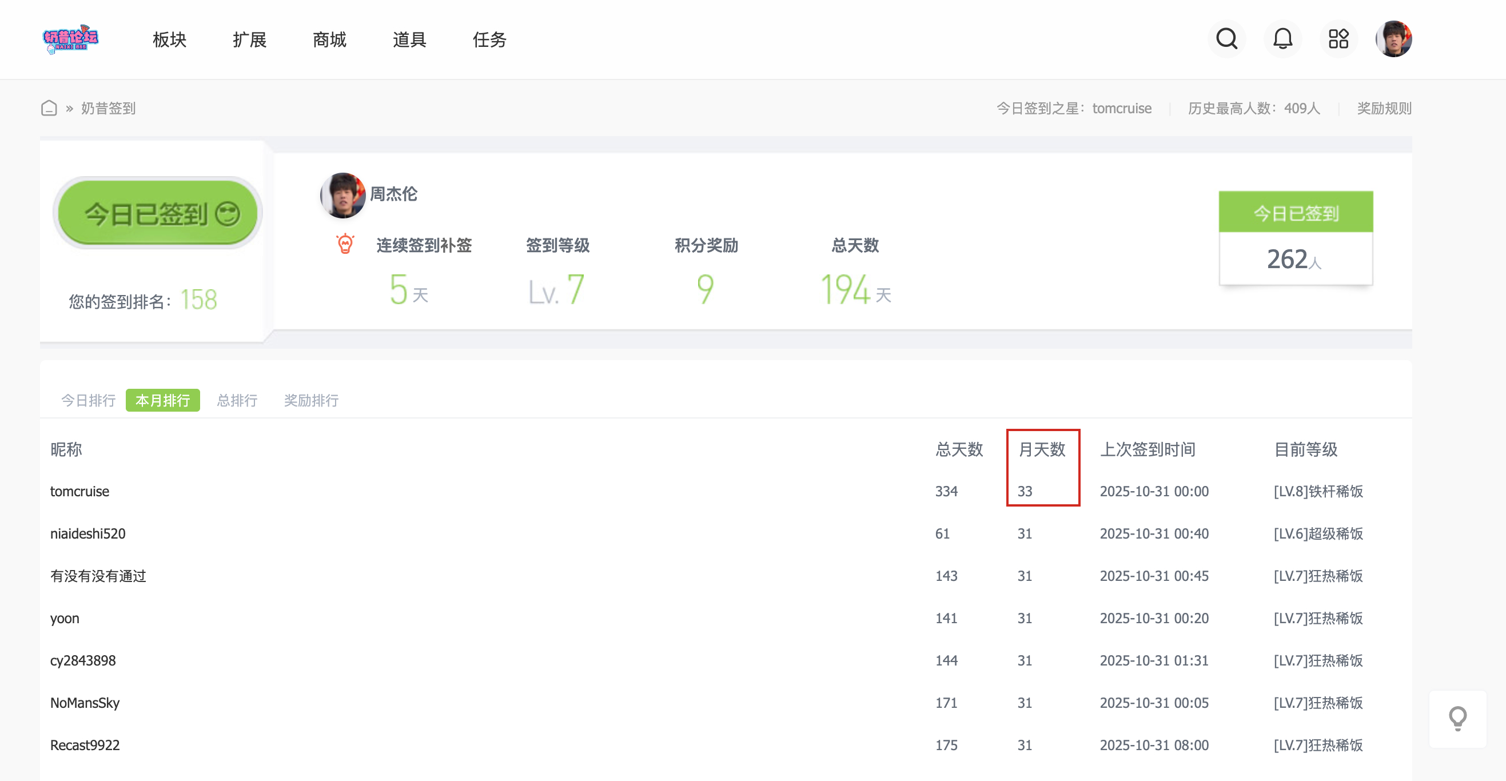This screenshot has height=781, width=1506.
Task: Click the lightbulb icon beside 连续签到补签
Action: point(345,244)
